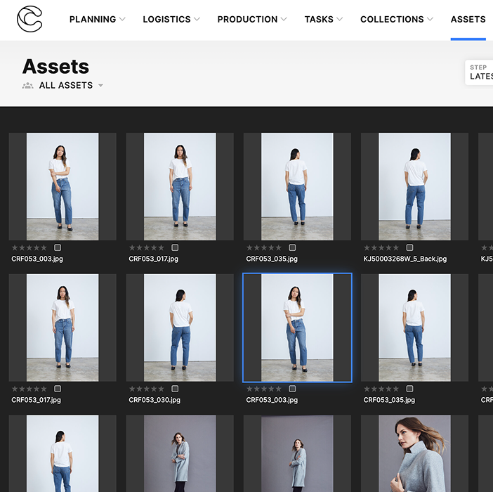This screenshot has width=493, height=492.
Task: Click the first star under the selected CRF053_003.jpg
Action: (x=249, y=389)
